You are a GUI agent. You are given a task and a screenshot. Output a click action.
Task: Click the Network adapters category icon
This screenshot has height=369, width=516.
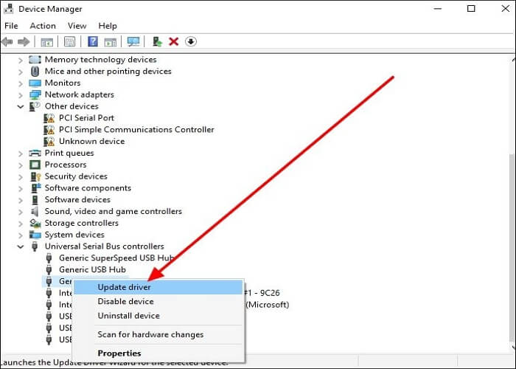35,95
